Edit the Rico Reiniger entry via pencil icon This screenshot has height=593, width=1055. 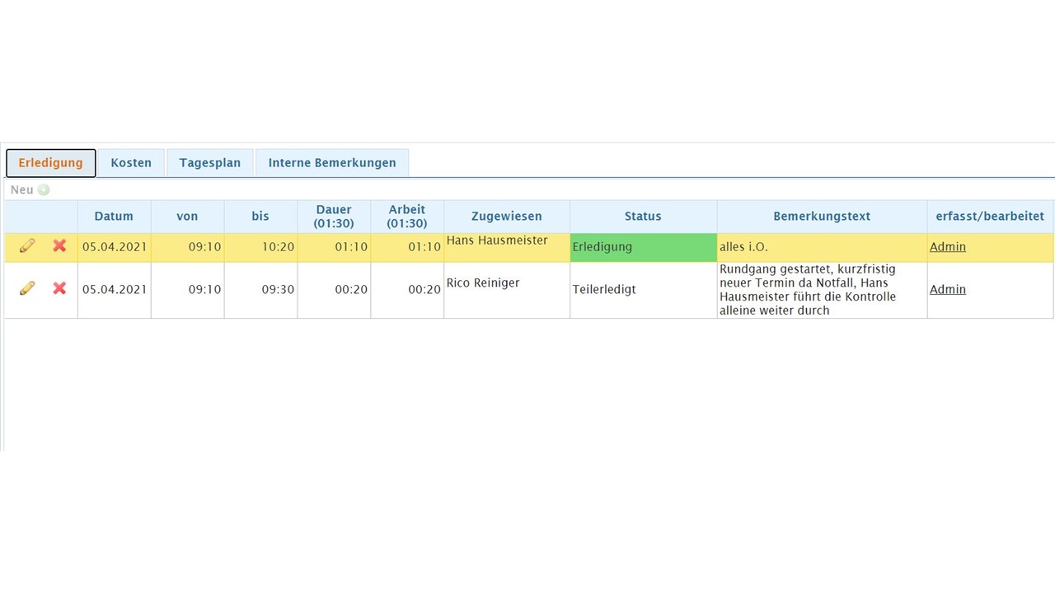point(27,288)
